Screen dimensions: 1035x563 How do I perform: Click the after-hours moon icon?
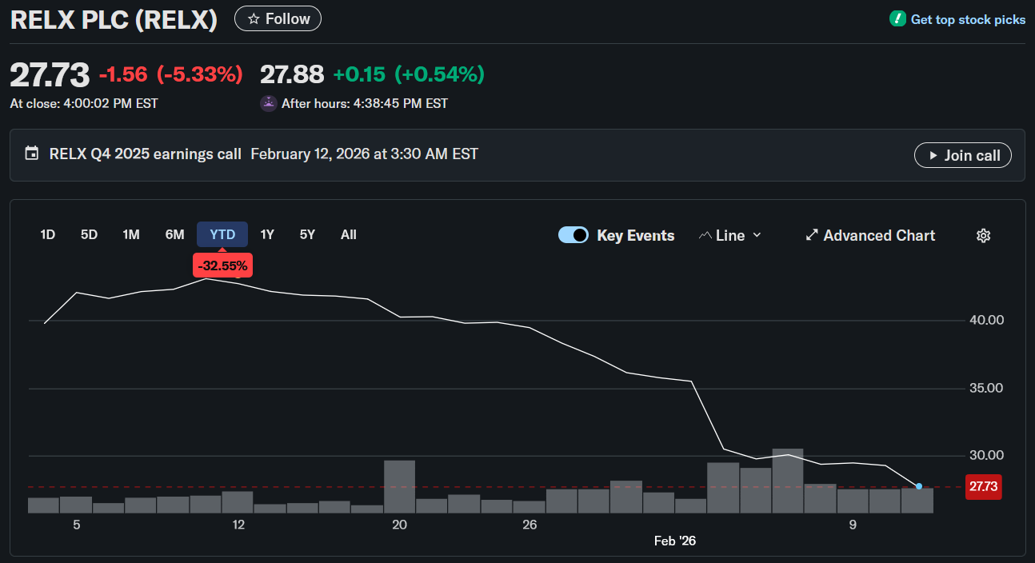[268, 103]
